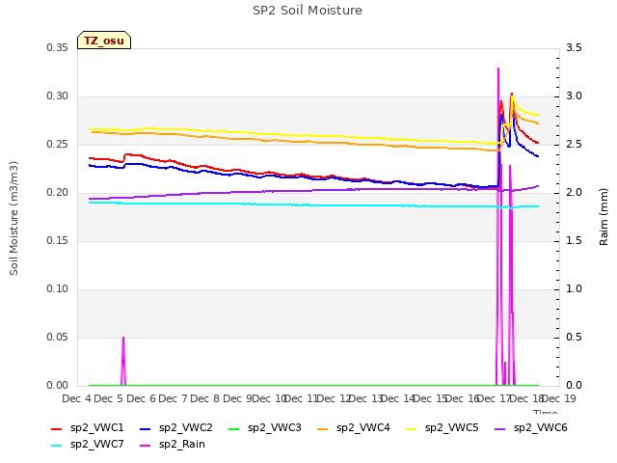The height and width of the screenshot is (463, 617).
Task: Click the small magenta rain spike near Dec 5
Action: coord(123,360)
